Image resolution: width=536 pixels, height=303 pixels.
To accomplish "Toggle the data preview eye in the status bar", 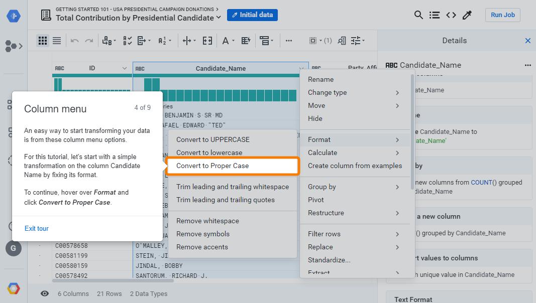I will [x=45, y=293].
